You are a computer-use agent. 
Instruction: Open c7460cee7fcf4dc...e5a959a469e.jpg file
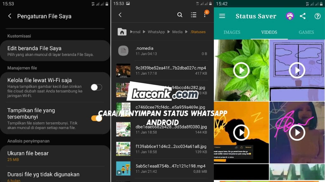(x=162, y=110)
